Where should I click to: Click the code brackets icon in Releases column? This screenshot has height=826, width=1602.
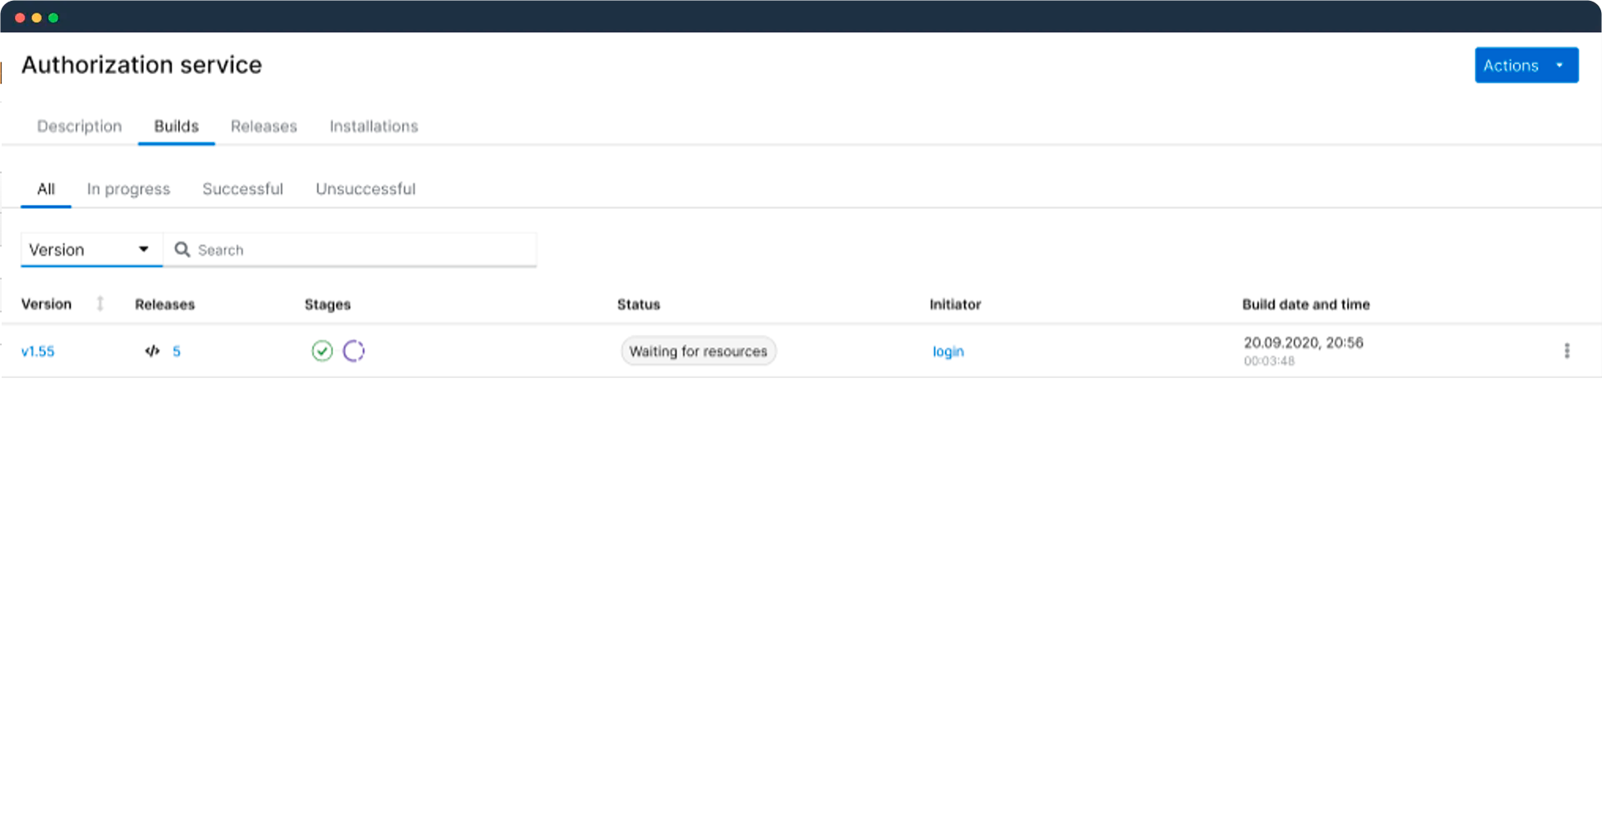(x=151, y=351)
